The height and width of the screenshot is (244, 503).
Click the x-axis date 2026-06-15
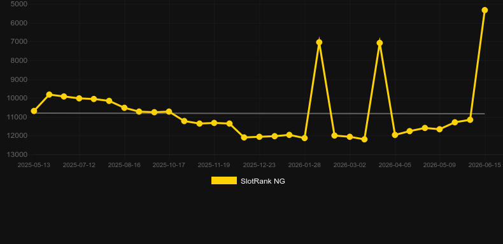point(485,165)
